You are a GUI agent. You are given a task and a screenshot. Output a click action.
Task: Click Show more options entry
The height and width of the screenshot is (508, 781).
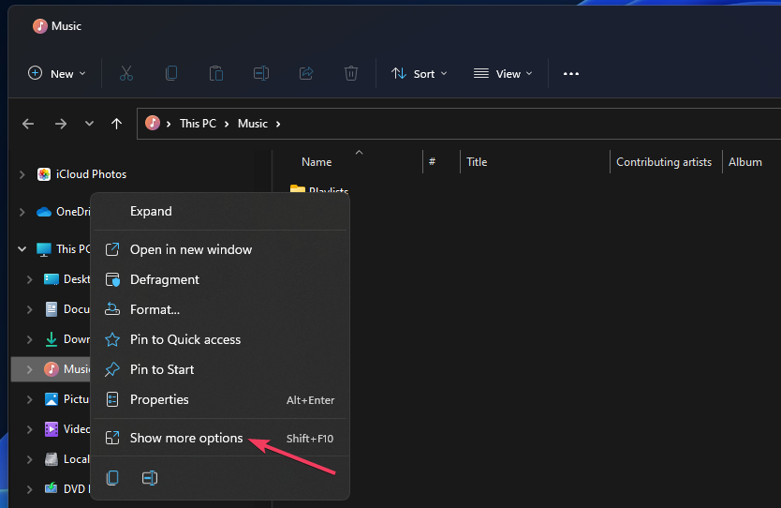point(220,438)
